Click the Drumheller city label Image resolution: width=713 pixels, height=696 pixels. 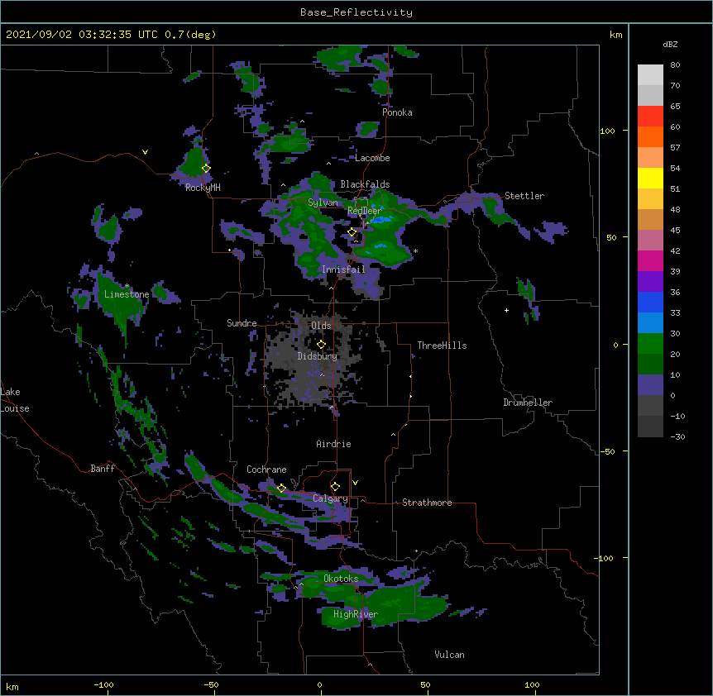[x=528, y=403]
